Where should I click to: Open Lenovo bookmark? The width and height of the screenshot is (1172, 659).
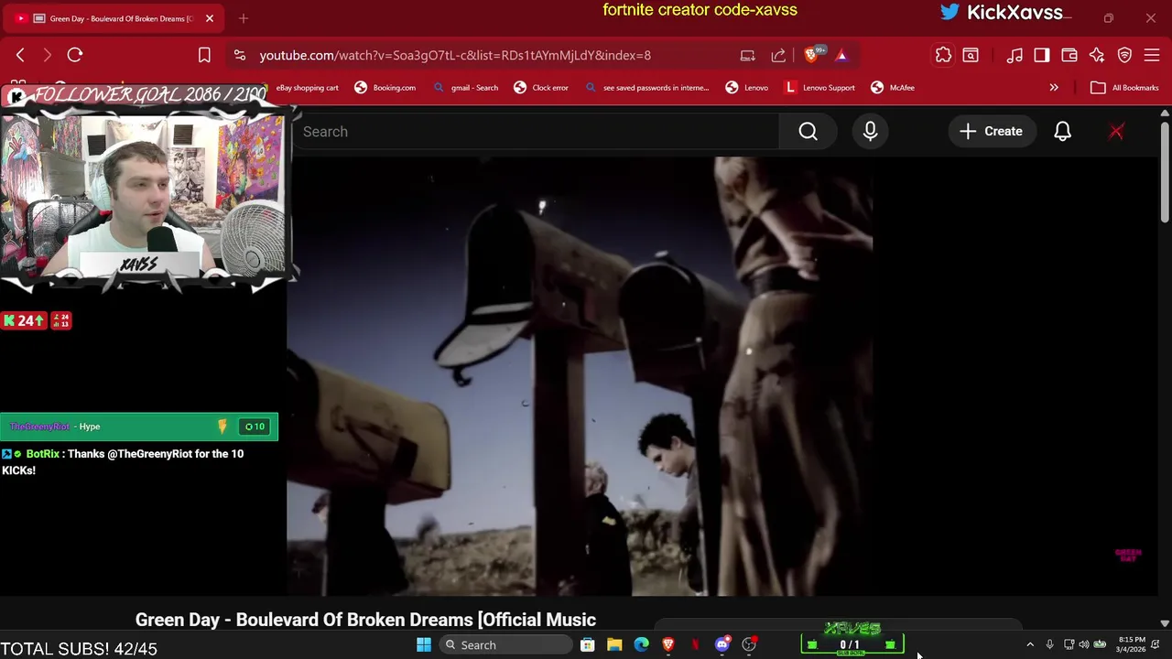pos(746,88)
